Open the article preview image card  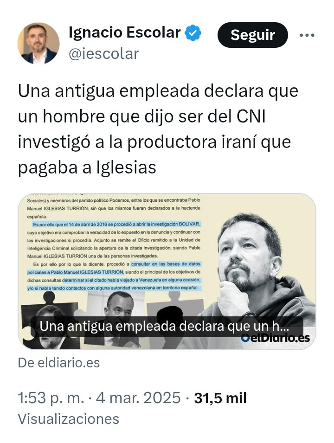click(167, 271)
